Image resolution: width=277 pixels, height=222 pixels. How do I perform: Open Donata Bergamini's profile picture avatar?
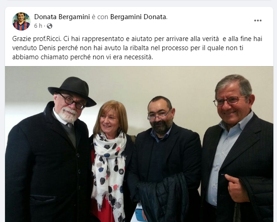click(x=21, y=21)
